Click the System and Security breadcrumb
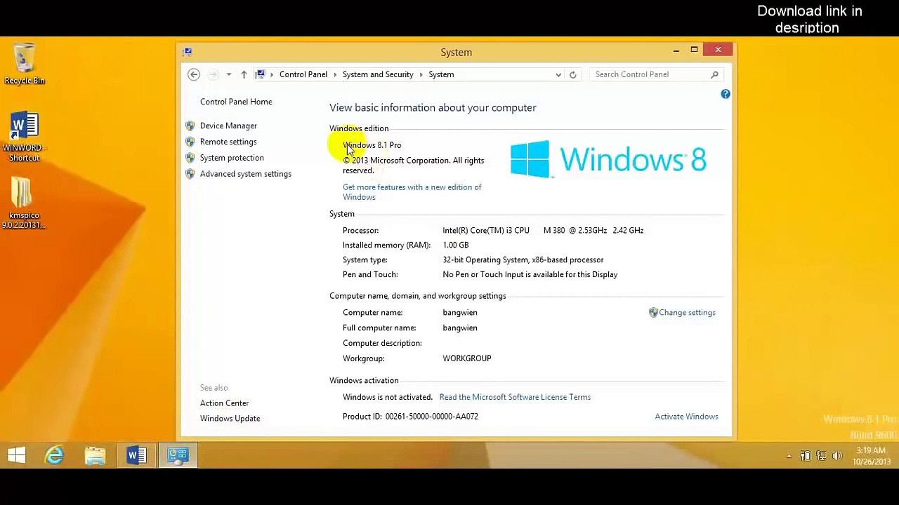Viewport: 899px width, 505px height. (x=378, y=74)
